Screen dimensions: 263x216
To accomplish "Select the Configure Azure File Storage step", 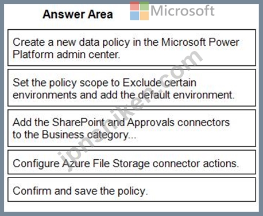I will (131, 162).
